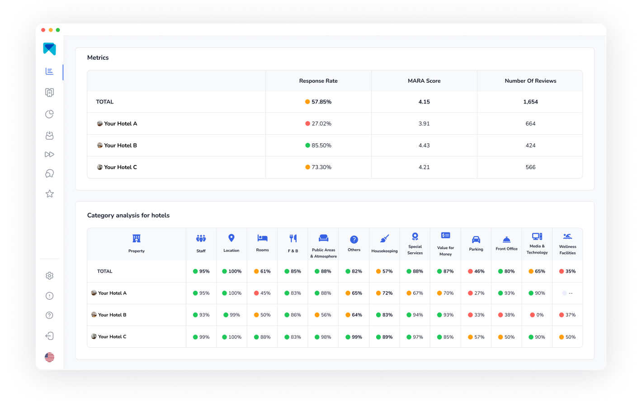This screenshot has height=401, width=642.
Task: Click the logout icon in the sidebar
Action: (50, 336)
